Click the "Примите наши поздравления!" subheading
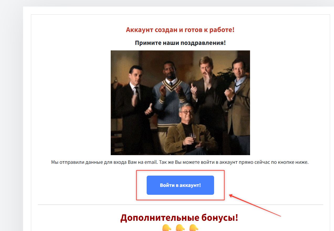The height and width of the screenshot is (231, 334). [x=180, y=43]
